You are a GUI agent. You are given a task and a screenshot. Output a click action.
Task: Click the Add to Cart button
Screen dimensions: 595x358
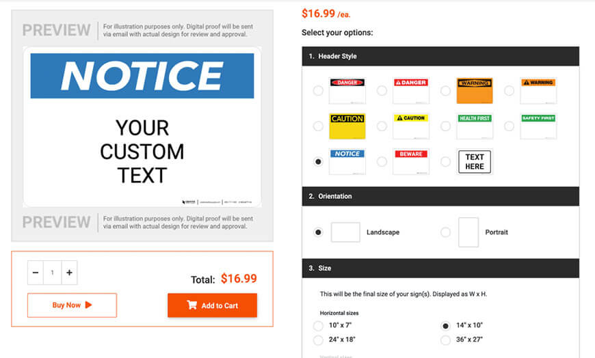(212, 305)
